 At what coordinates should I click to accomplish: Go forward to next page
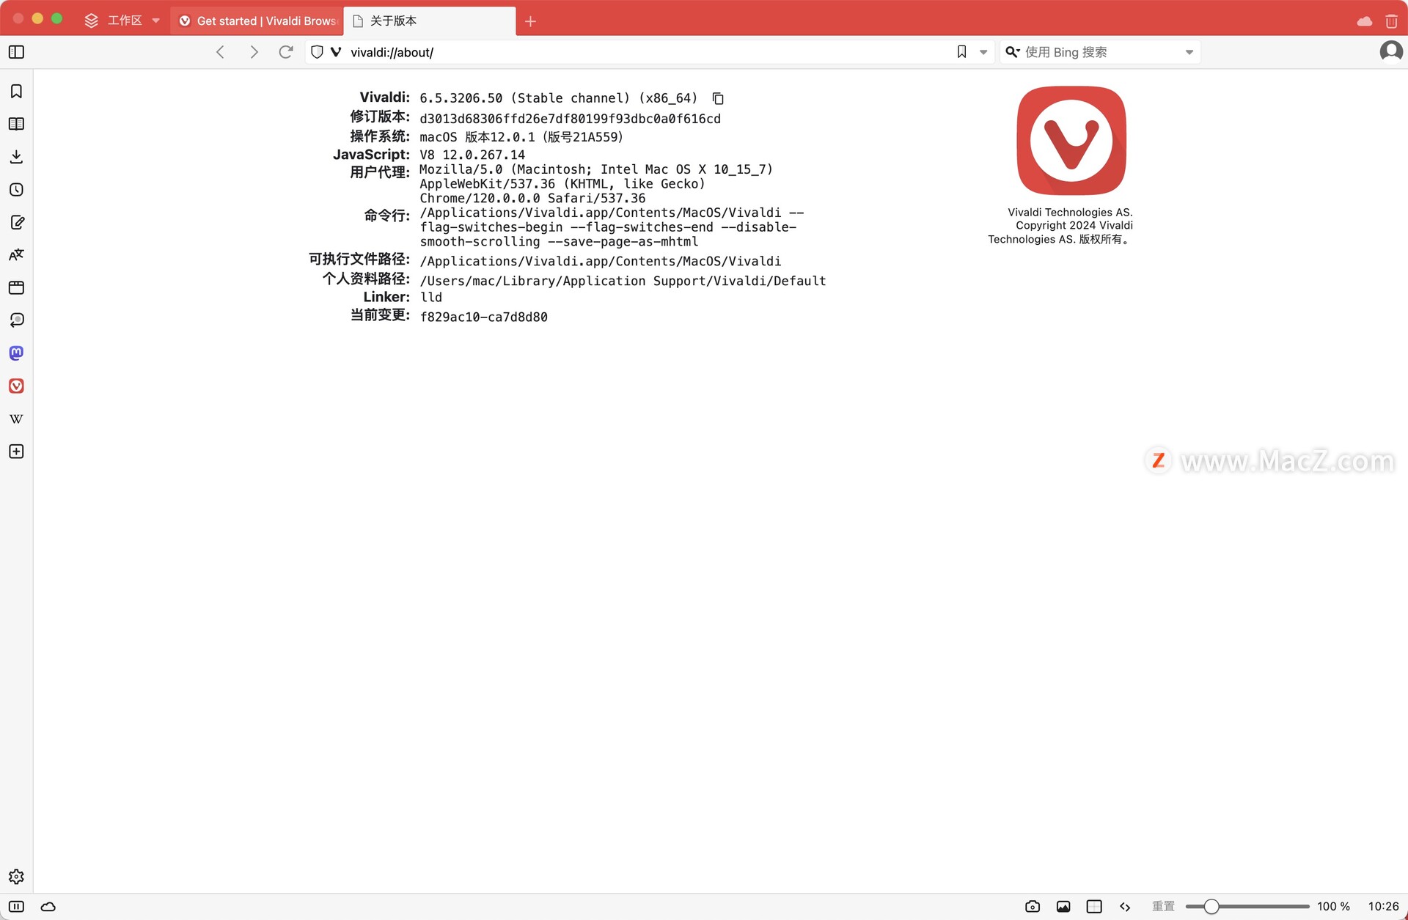(x=254, y=52)
